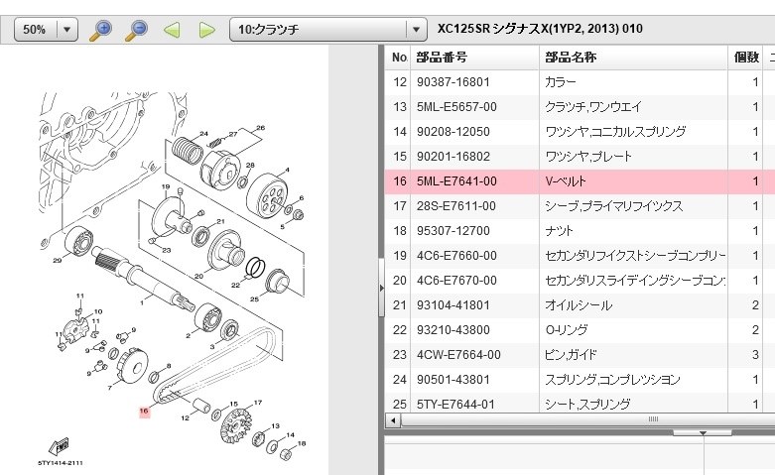Click the ピン,ガイド part name

[x=571, y=355]
